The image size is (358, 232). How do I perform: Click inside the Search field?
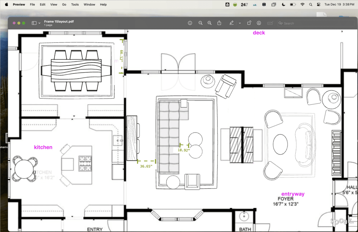point(301,23)
